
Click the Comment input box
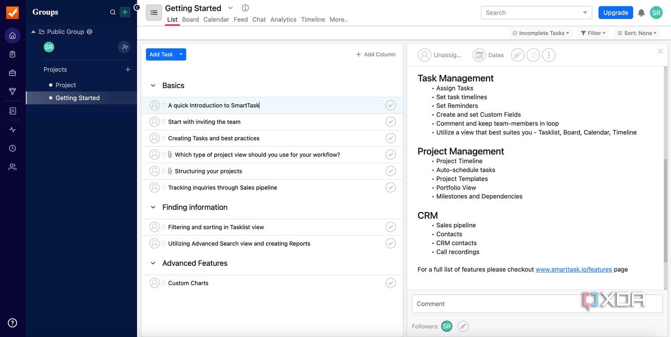pos(537,304)
